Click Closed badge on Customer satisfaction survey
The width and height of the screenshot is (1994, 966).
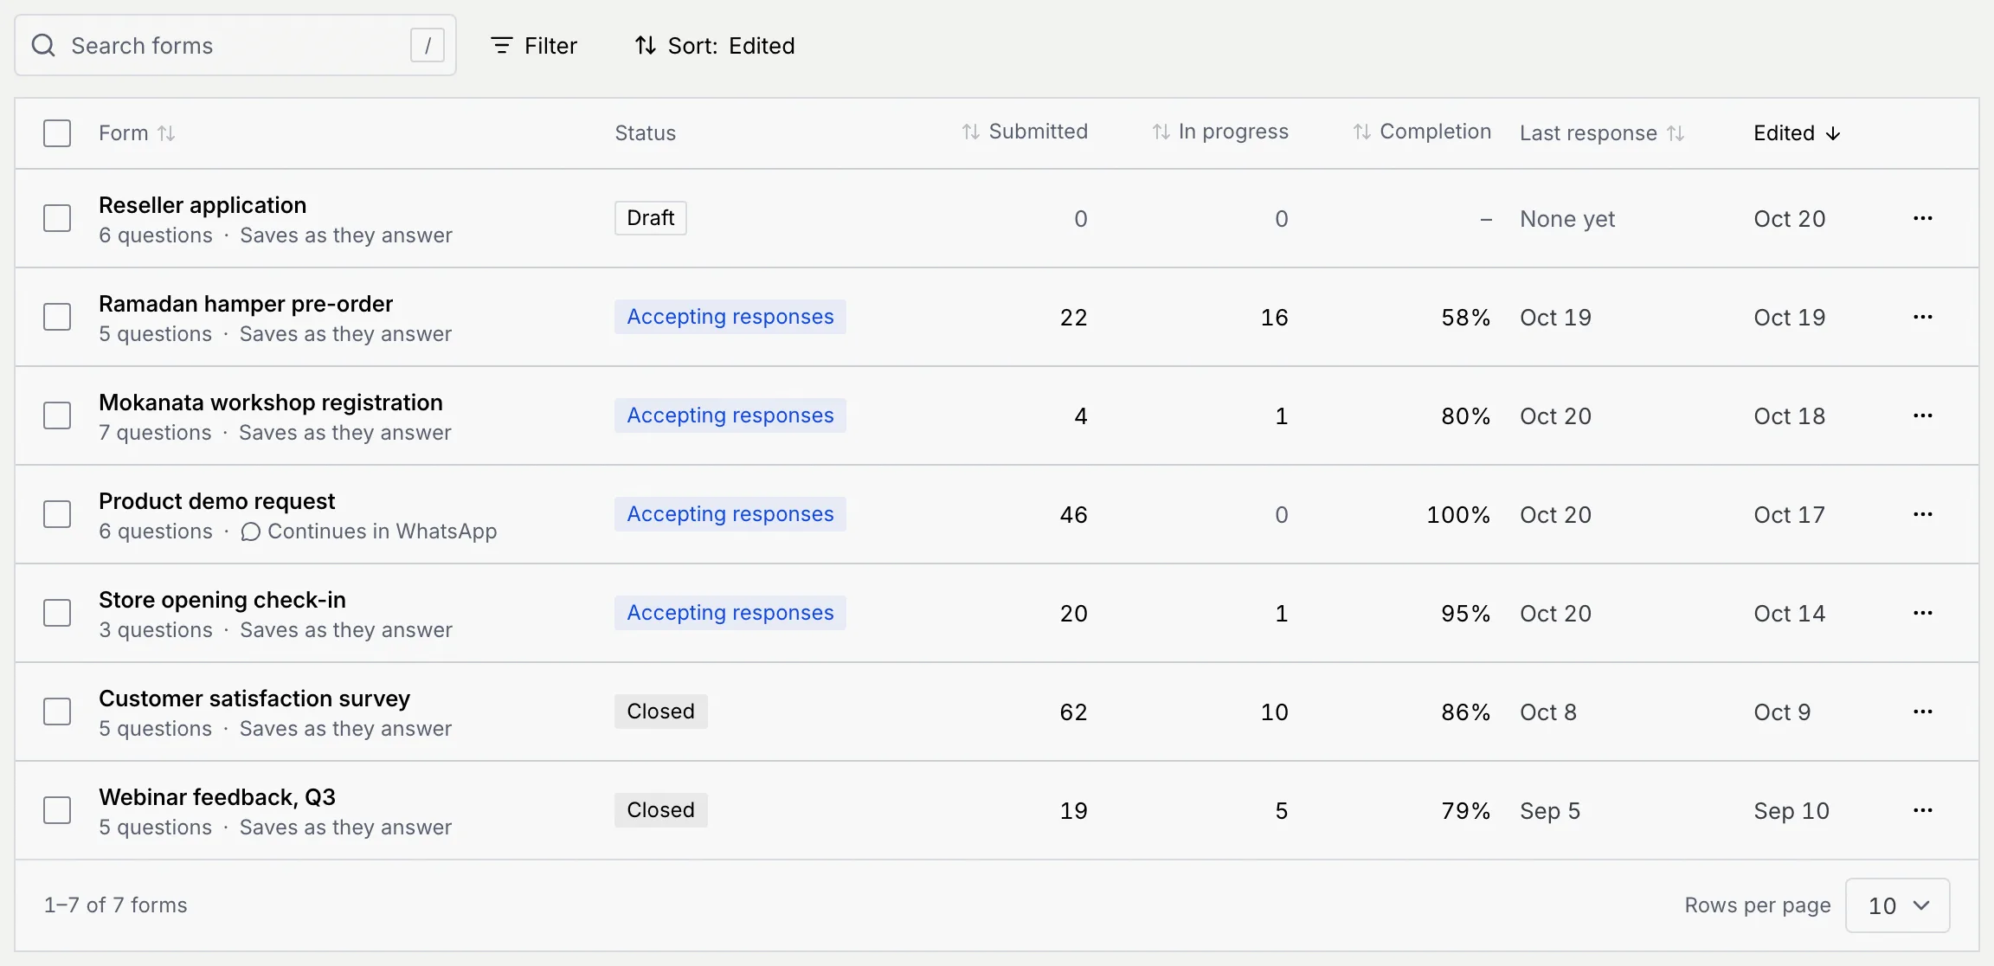click(661, 712)
